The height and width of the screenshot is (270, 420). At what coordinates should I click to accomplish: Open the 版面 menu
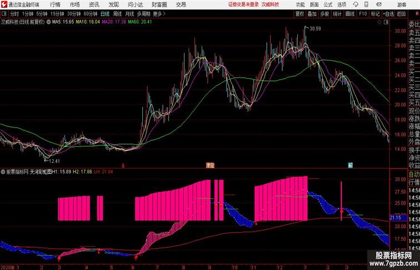(314, 4)
